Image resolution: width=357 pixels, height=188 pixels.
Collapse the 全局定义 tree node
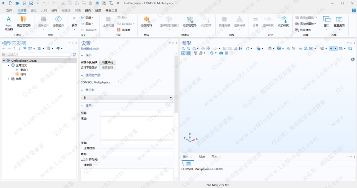(x=9, y=65)
